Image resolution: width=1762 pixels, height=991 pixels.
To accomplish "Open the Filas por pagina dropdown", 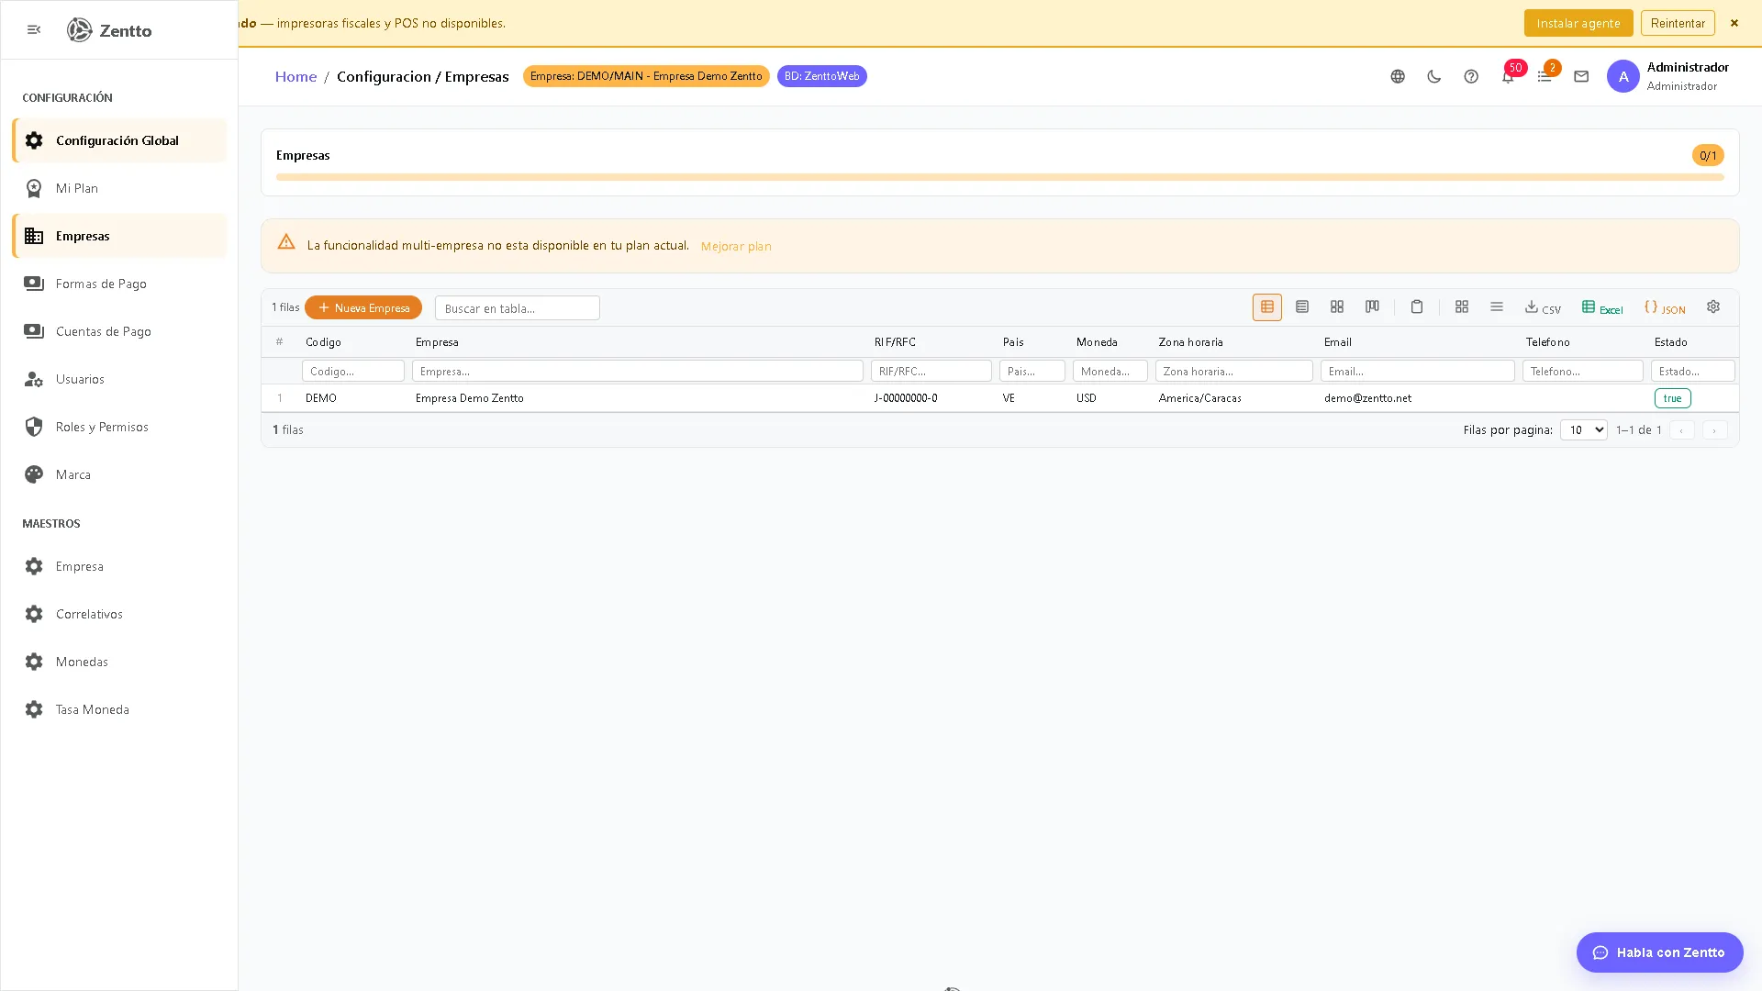I will point(1584,429).
